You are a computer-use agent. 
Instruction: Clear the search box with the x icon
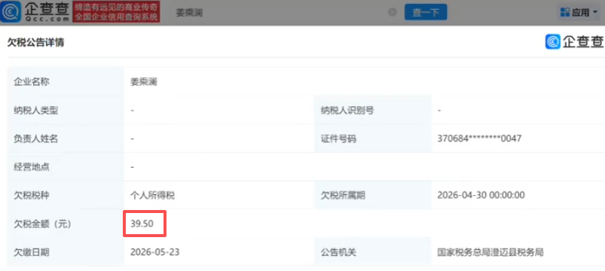(x=392, y=12)
